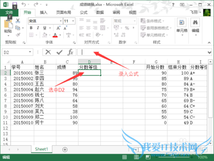214x161 pixels.
Task: Cancel formula entry with the X button
Action: tap(48, 52)
